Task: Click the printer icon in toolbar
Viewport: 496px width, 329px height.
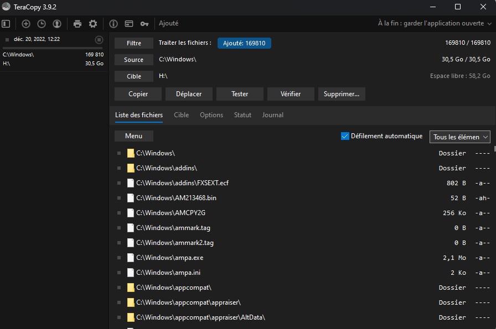Action: coord(77,24)
